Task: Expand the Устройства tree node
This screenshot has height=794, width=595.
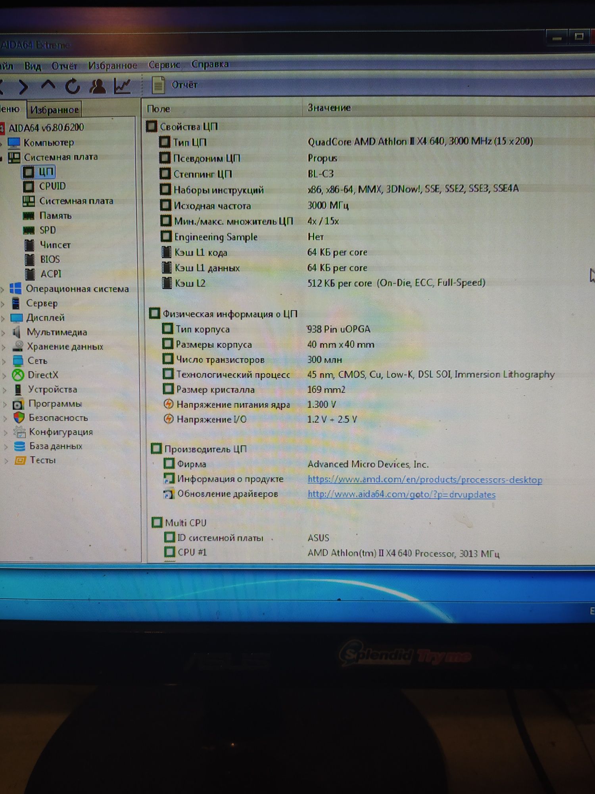Action: 5,390
